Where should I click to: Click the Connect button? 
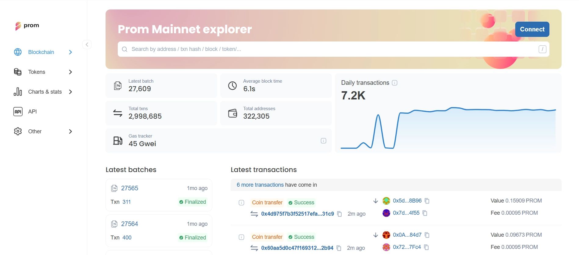(x=532, y=29)
